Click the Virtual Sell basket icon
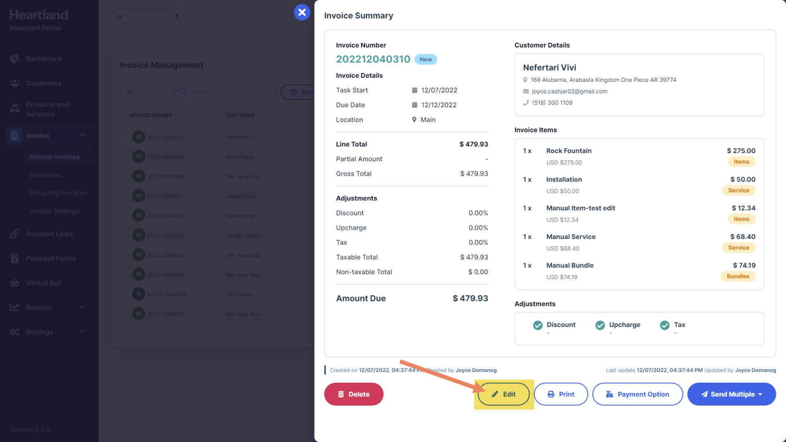This screenshot has height=442, width=786. click(15, 283)
